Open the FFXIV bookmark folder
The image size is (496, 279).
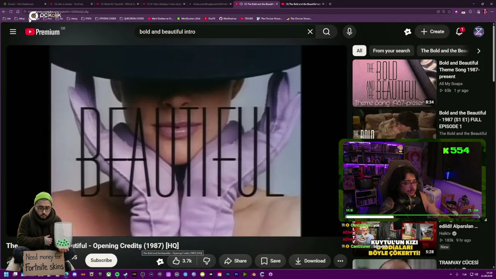87,19
